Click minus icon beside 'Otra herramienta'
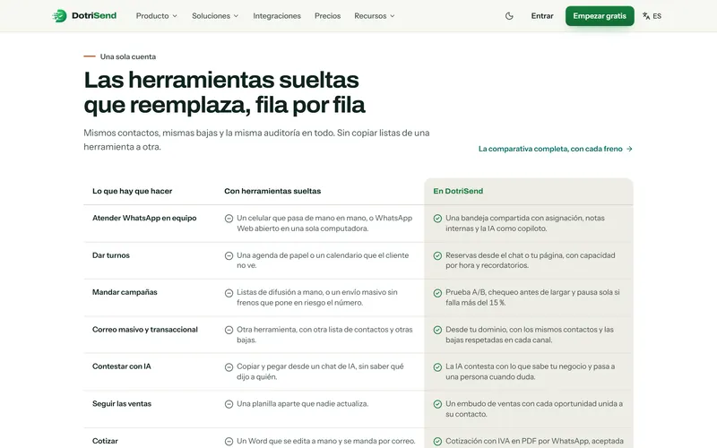Image resolution: width=717 pixels, height=448 pixels. point(229,330)
